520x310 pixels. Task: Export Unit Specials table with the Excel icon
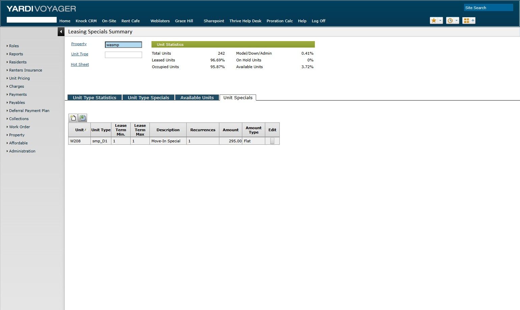[x=82, y=118]
